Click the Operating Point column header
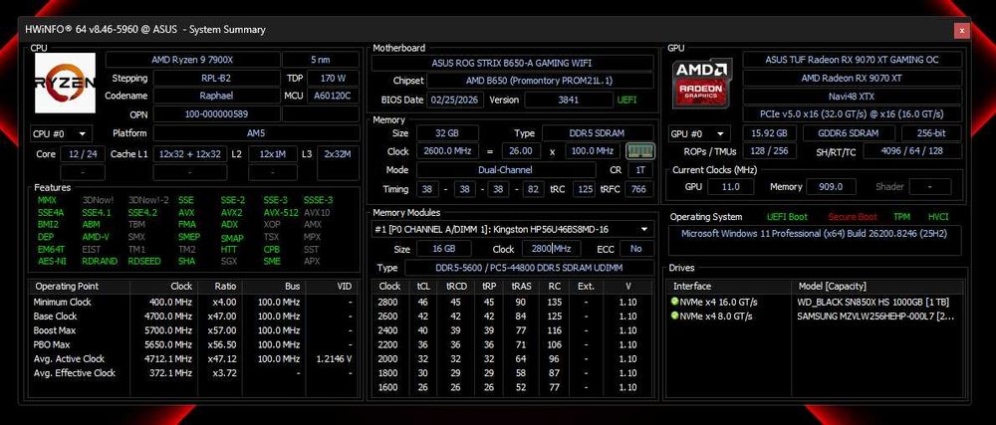 click(x=79, y=286)
